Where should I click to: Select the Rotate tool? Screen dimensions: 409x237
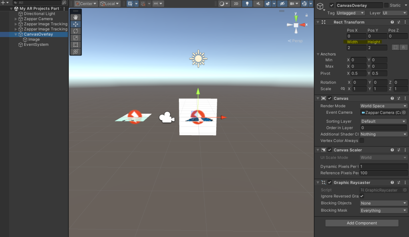pyautogui.click(x=75, y=31)
